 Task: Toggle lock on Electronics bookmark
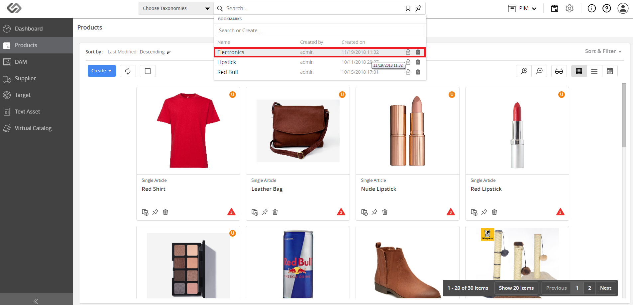point(408,52)
